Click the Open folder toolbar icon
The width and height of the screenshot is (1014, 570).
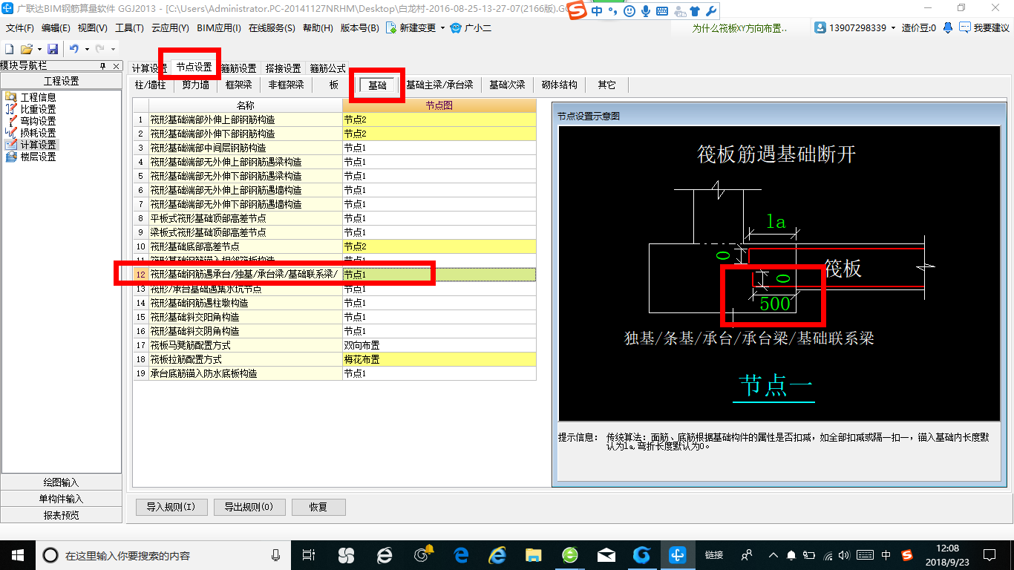click(x=27, y=48)
